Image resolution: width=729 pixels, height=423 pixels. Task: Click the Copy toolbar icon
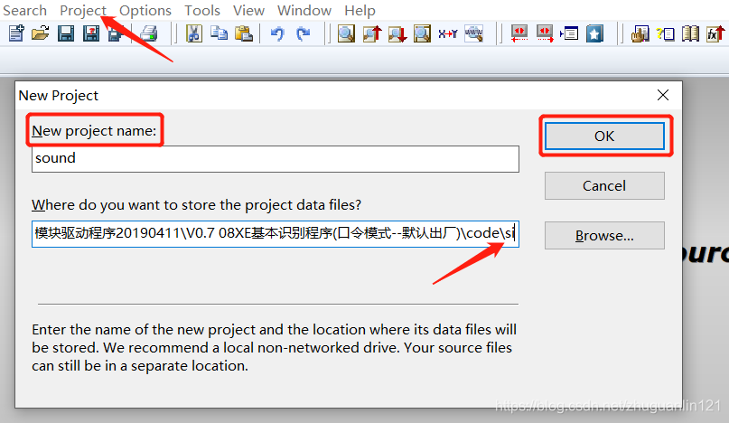point(219,33)
